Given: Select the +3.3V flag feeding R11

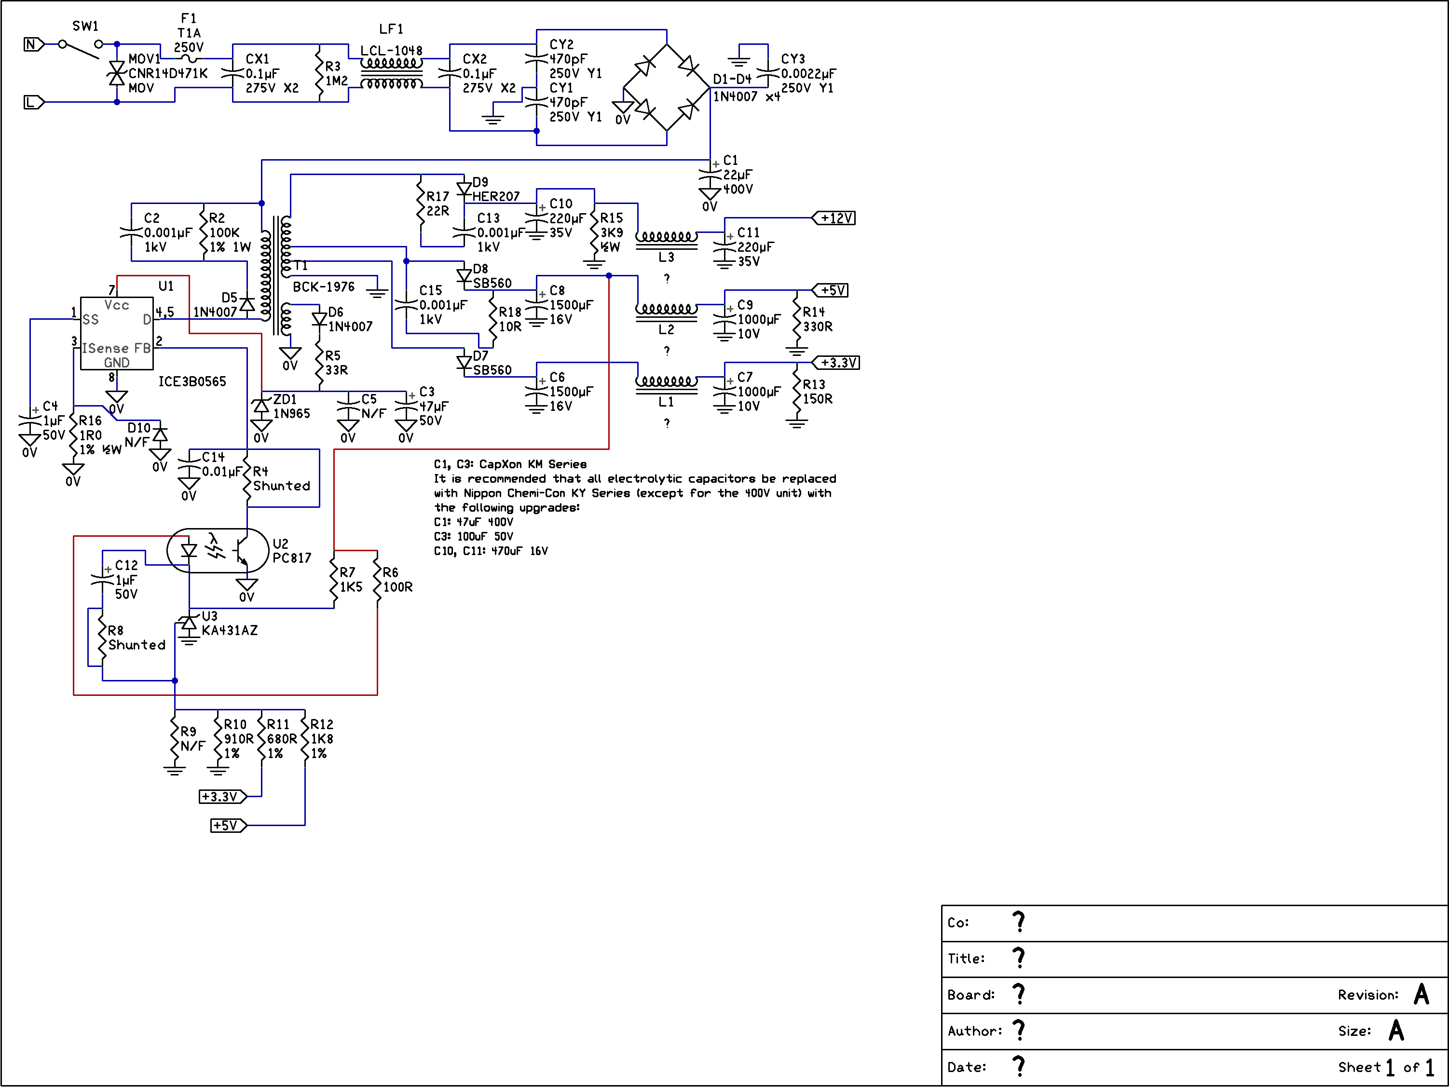Looking at the screenshot, I should click(x=223, y=797).
